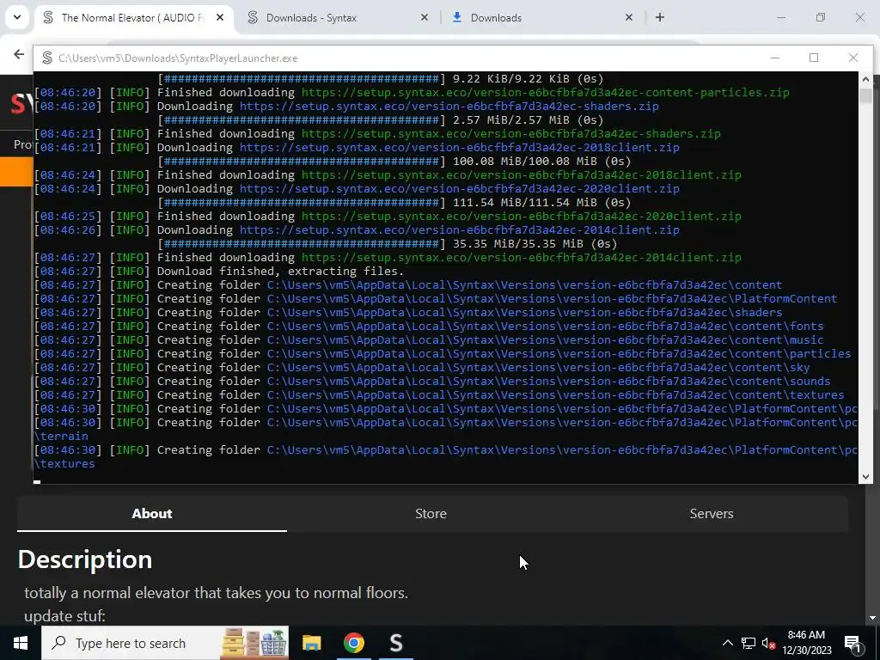Click the content\particles folder path

point(559,353)
